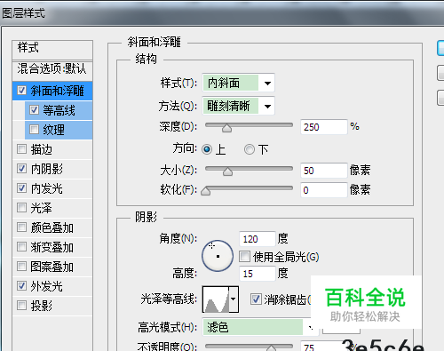Click the 光泽等高线 contour thumbnail
444x351 pixels.
click(x=216, y=299)
